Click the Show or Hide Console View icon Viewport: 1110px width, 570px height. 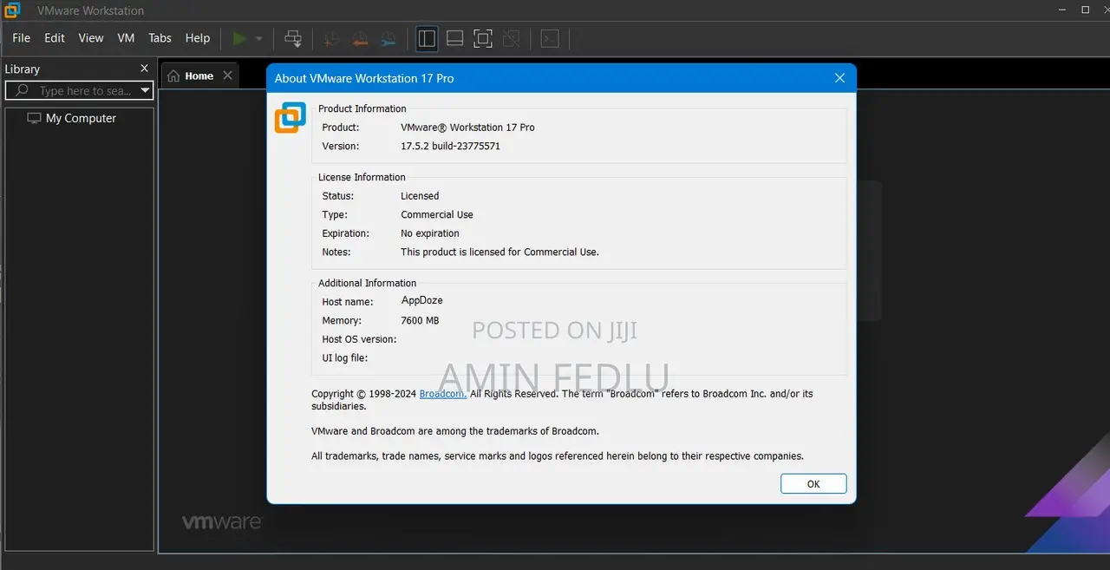[550, 38]
